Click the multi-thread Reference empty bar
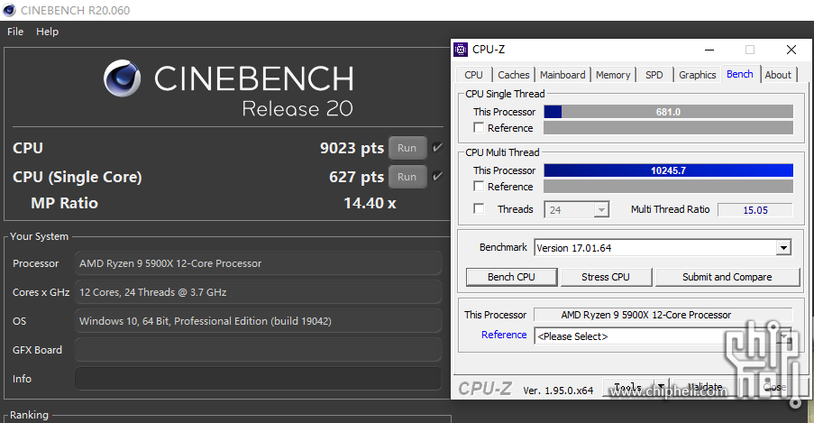The width and height of the screenshot is (814, 423). (669, 187)
